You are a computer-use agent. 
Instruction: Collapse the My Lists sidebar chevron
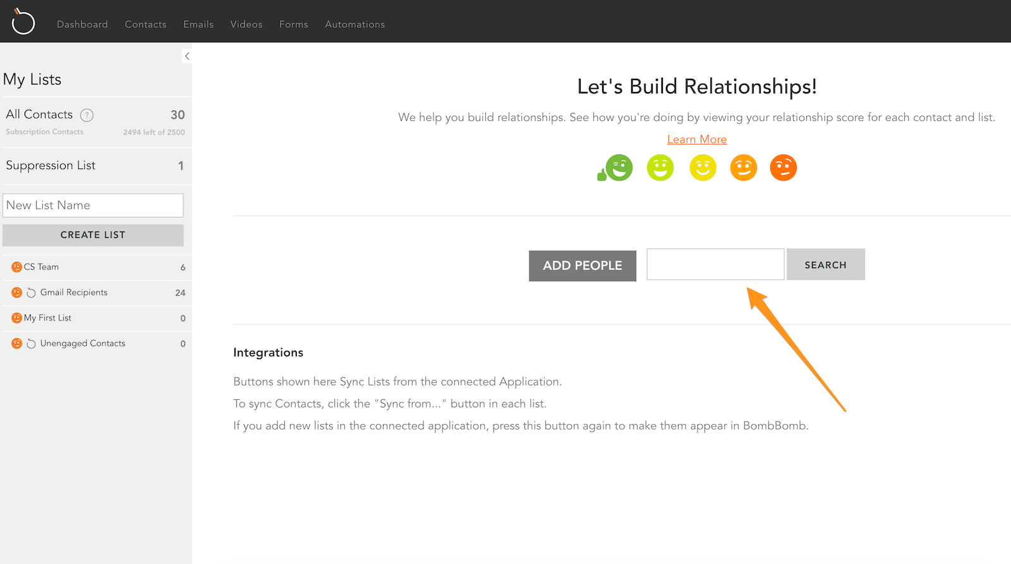click(187, 56)
